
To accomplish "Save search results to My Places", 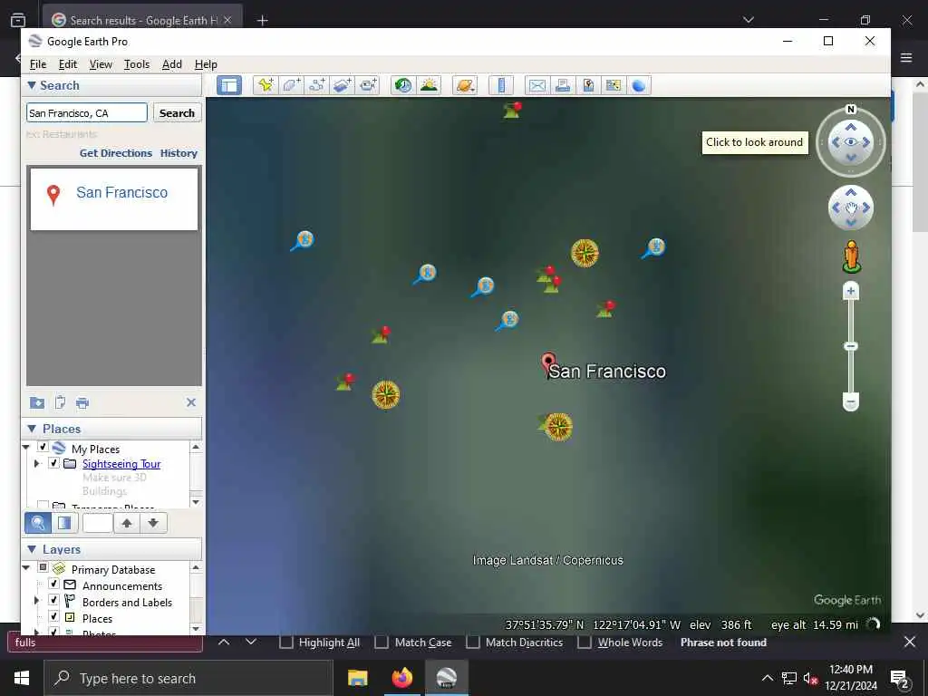I will point(36,403).
